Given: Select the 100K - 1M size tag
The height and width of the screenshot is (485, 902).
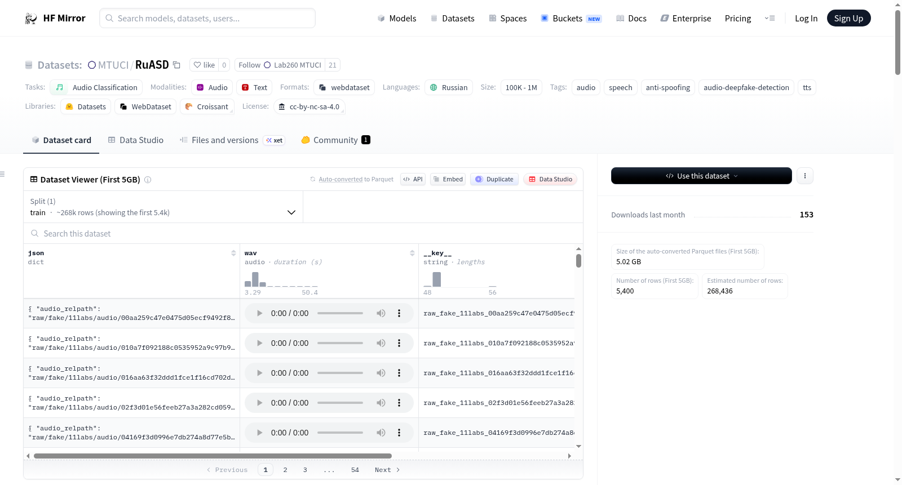Looking at the screenshot, I should point(521,87).
